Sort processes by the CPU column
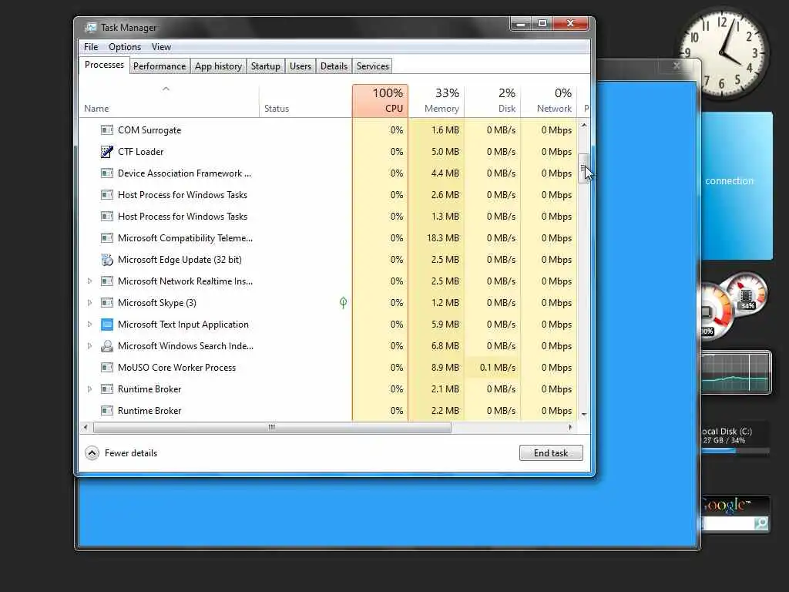789x592 pixels. pyautogui.click(x=381, y=101)
